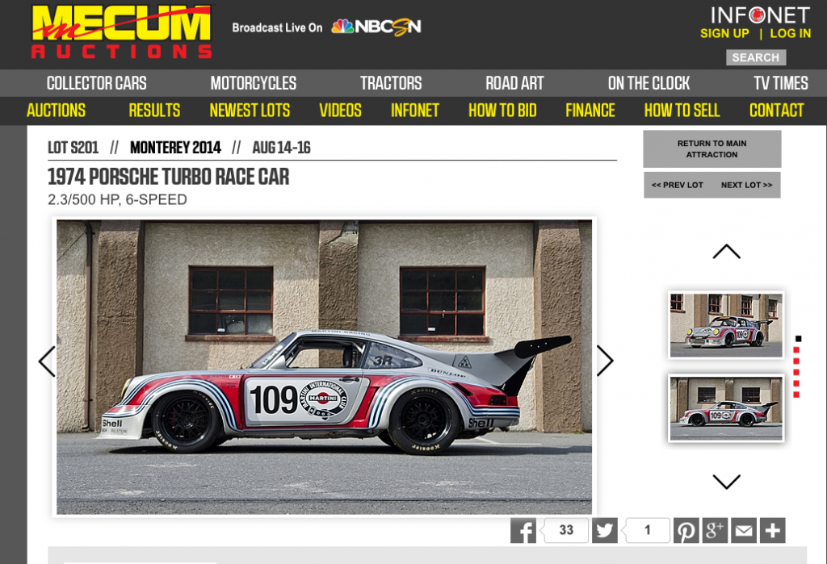This screenshot has width=827, height=564.
Task: Open more sharing options plus icon
Action: 773,530
